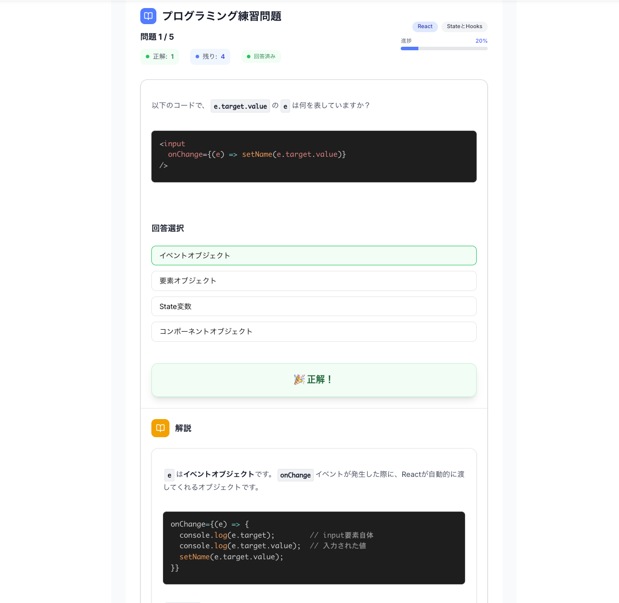The image size is (619, 603).
Task: Select the コンポーネントオブジェクト answer option
Action: pos(314,332)
